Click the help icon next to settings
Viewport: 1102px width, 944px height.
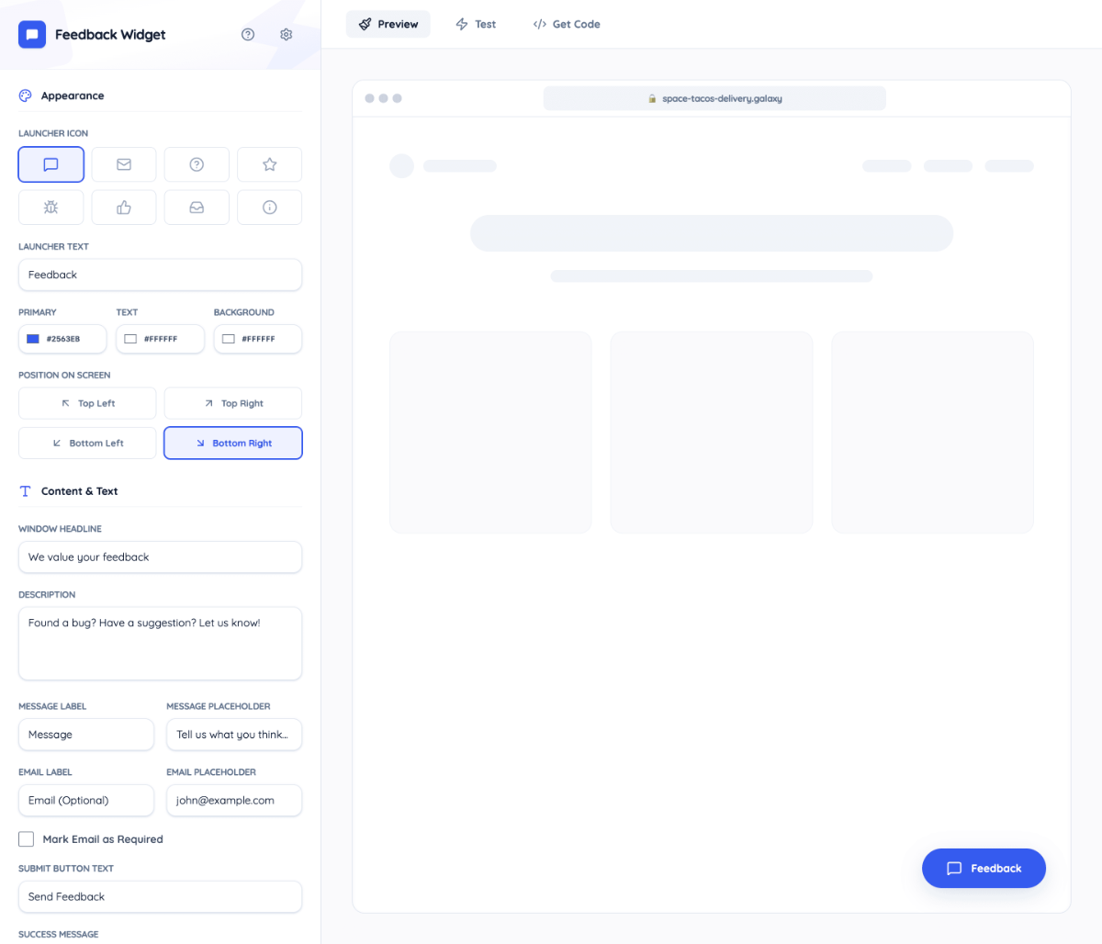pos(248,34)
